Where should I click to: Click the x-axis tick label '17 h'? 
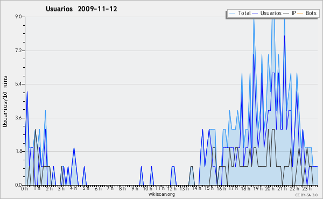pyautogui.click(x=233, y=188)
